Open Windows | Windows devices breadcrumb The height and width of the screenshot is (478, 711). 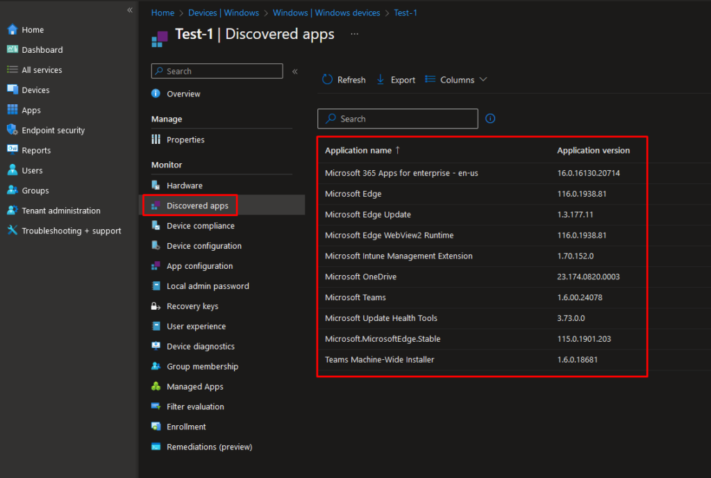pyautogui.click(x=326, y=13)
